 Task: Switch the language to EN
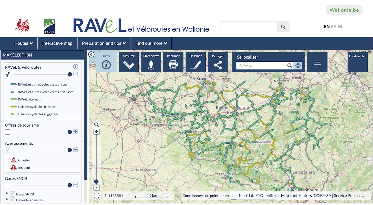[x=327, y=26]
